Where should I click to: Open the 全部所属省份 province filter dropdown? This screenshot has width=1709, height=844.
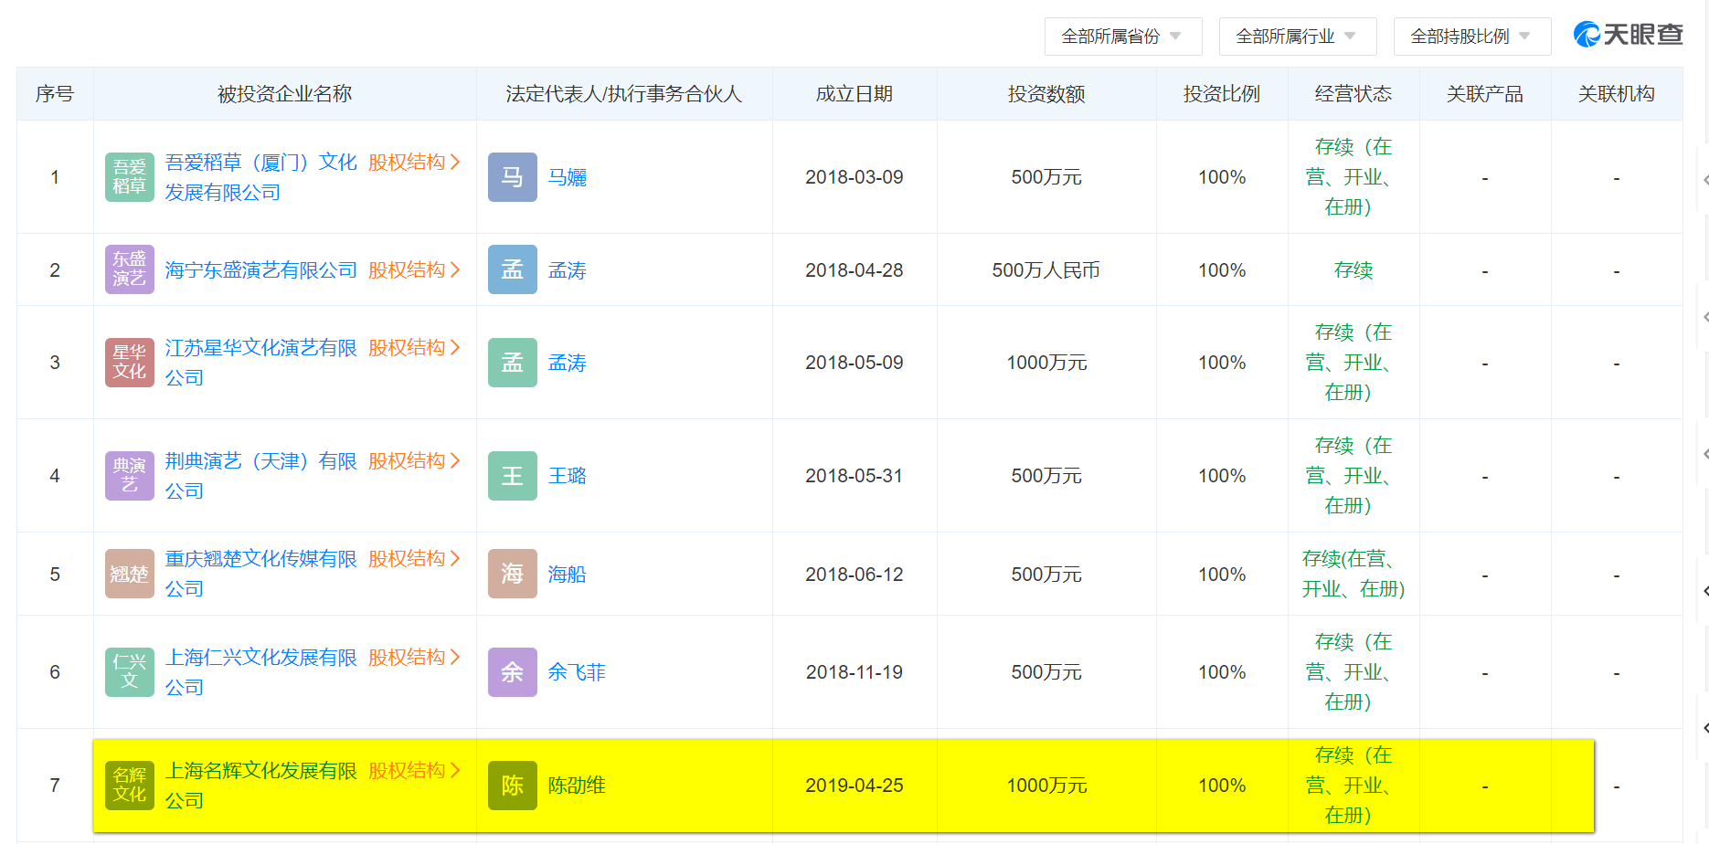pos(1123,37)
